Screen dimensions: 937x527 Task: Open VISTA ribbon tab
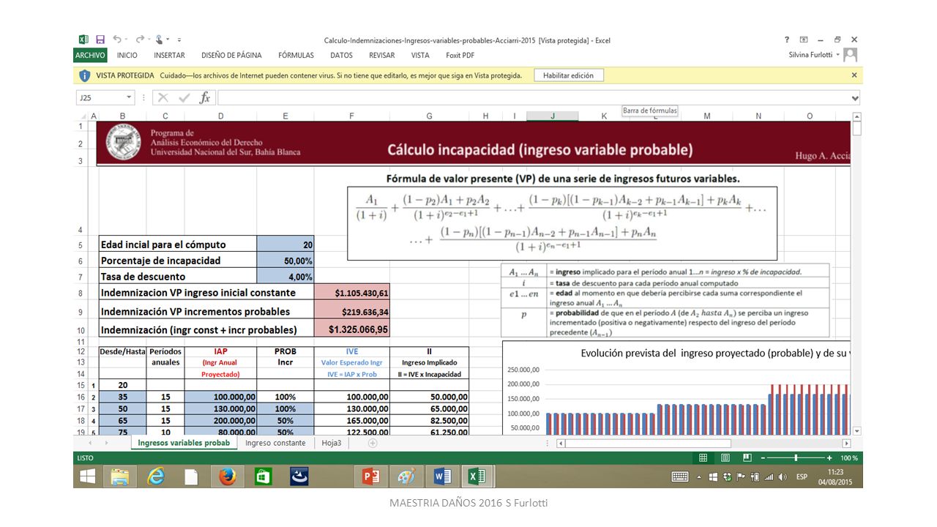click(x=420, y=55)
